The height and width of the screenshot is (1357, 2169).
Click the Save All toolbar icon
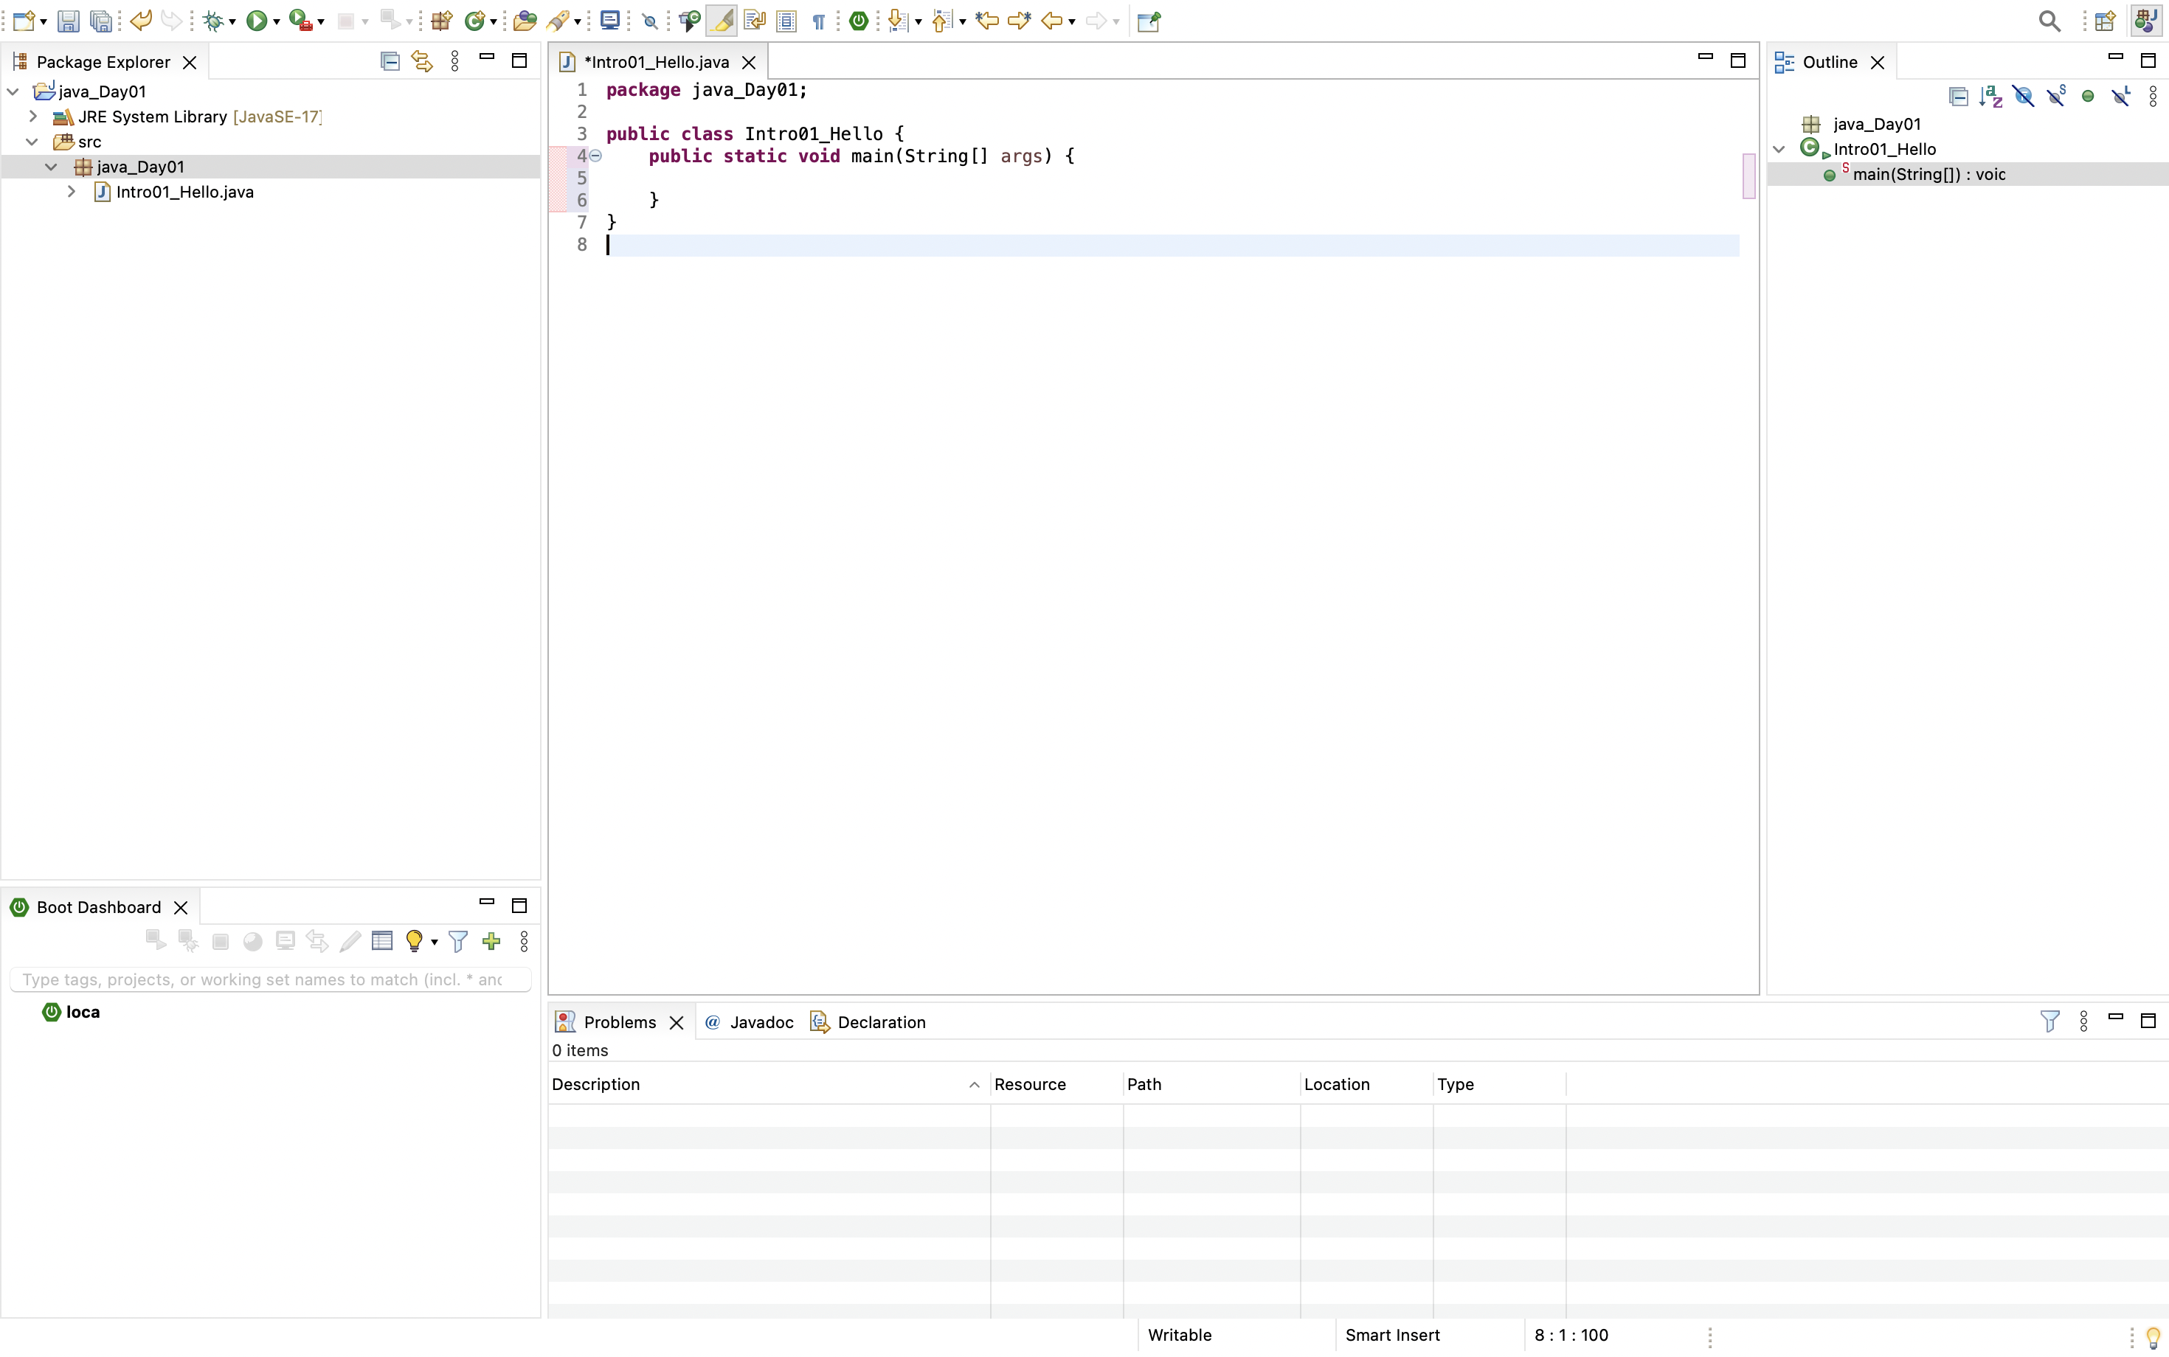tap(102, 21)
